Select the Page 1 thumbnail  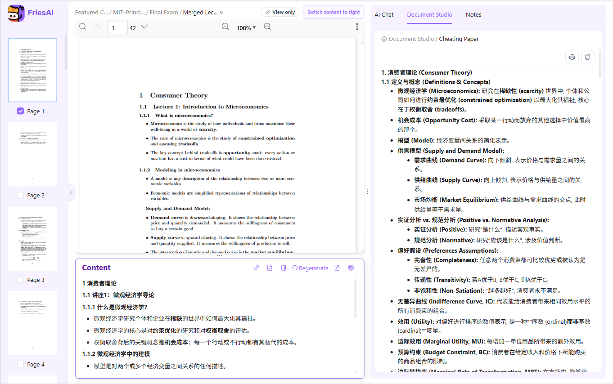[x=32, y=70]
